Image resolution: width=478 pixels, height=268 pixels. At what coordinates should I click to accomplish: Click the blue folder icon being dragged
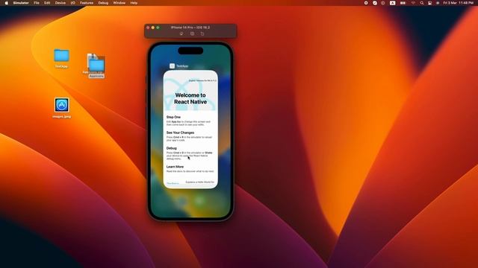pos(97,65)
